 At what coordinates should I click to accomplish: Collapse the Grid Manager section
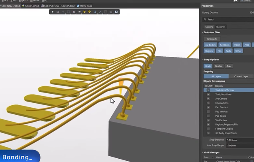click(203, 153)
